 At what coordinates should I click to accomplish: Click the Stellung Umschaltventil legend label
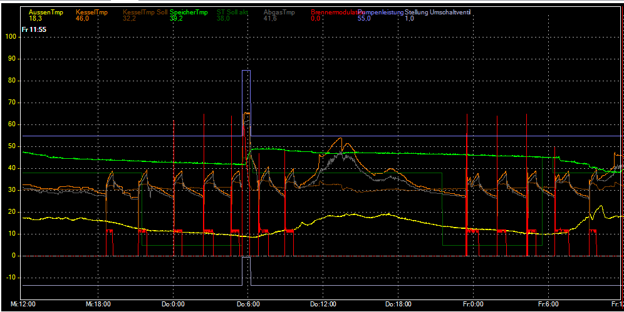click(437, 13)
